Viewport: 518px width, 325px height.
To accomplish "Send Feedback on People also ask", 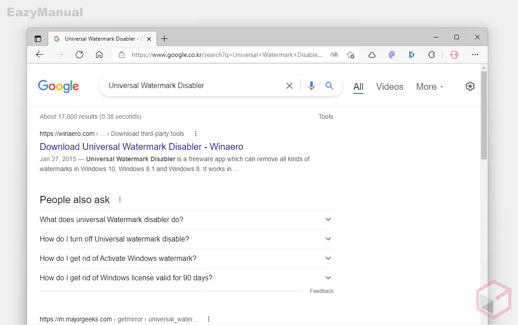I will coord(322,291).
